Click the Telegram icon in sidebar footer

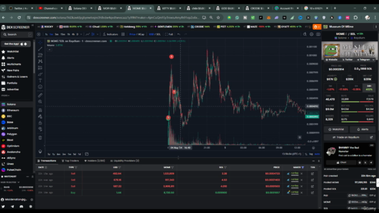(12, 206)
